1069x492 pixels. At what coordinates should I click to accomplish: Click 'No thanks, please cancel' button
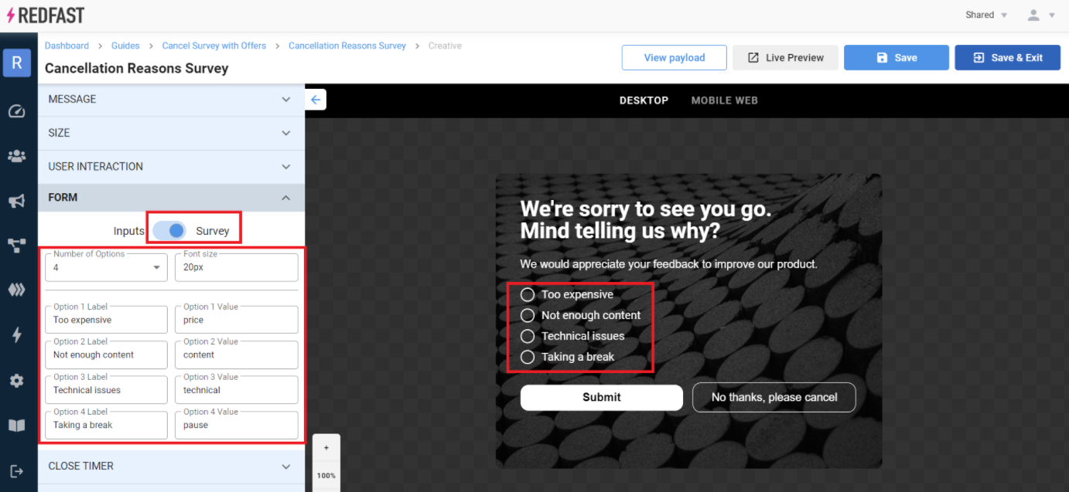coord(774,397)
